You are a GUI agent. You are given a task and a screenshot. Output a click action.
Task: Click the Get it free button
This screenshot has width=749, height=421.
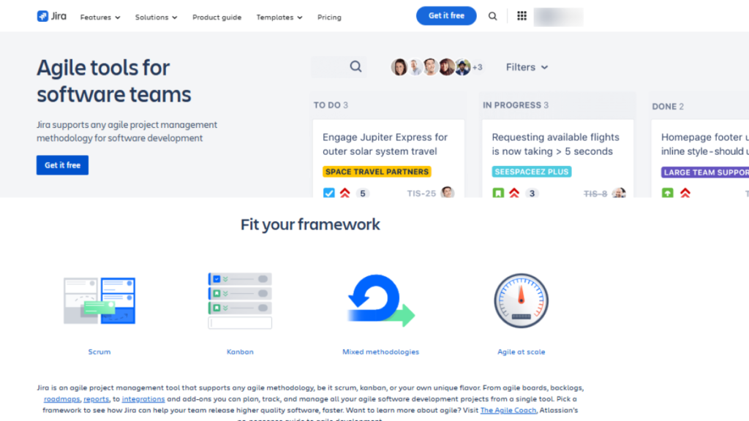pos(446,15)
